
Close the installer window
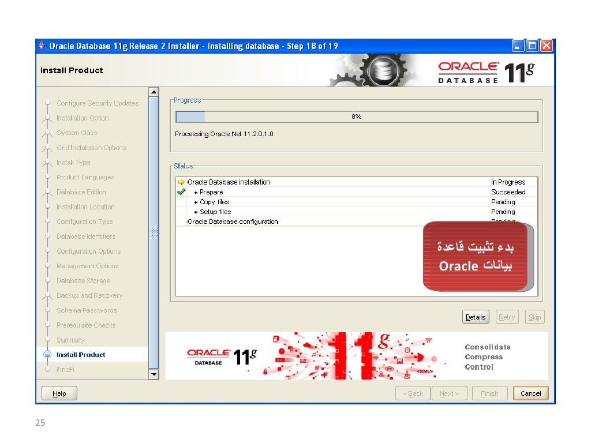coord(547,46)
